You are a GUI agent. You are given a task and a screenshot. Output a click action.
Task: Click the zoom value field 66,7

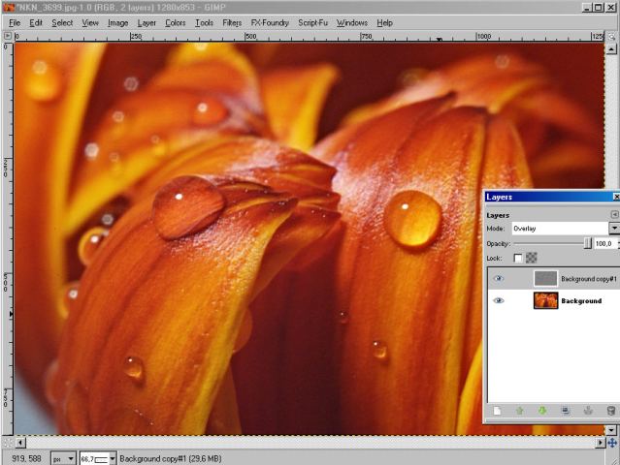(x=94, y=458)
